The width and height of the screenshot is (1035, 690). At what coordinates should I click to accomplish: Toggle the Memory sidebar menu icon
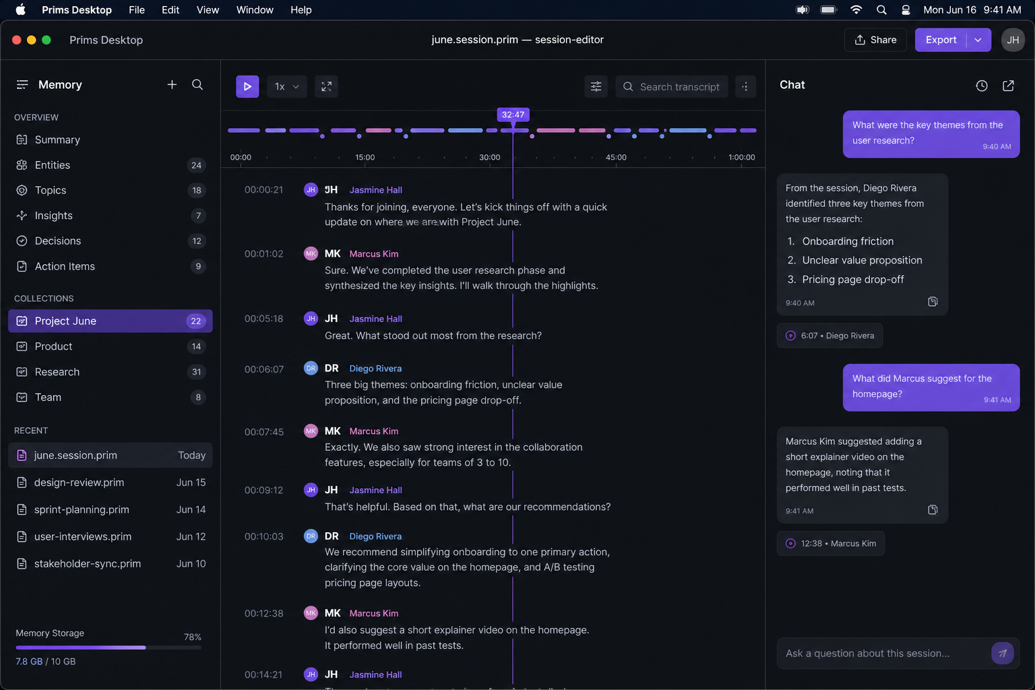[x=22, y=84]
